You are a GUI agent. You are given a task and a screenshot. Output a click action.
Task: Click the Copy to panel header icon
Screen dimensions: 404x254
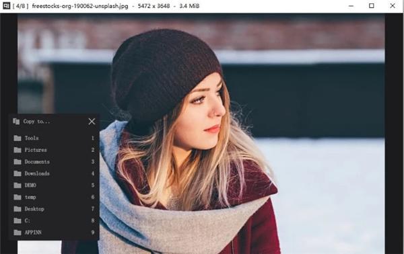pos(16,122)
